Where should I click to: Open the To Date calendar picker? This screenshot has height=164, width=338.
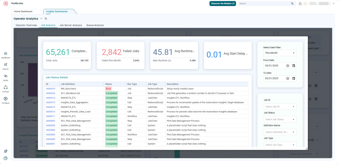click(x=294, y=78)
